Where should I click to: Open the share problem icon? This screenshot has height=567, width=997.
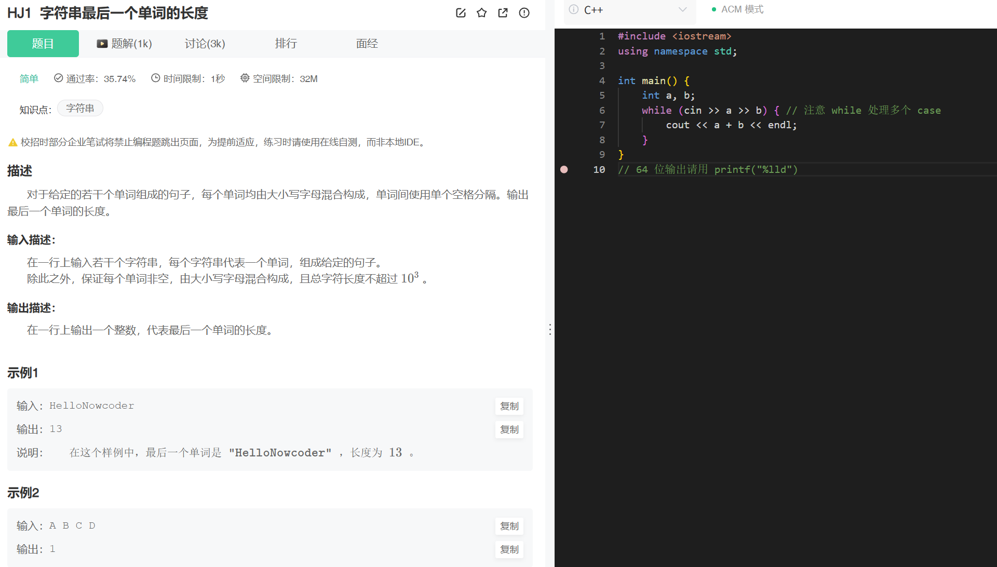(x=503, y=13)
